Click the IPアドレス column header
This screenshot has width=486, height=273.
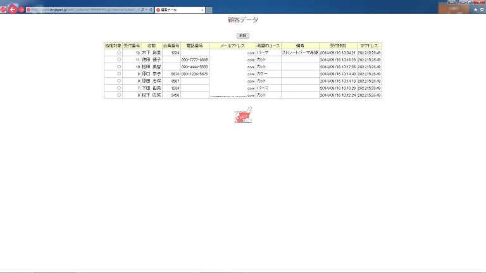(x=369, y=45)
